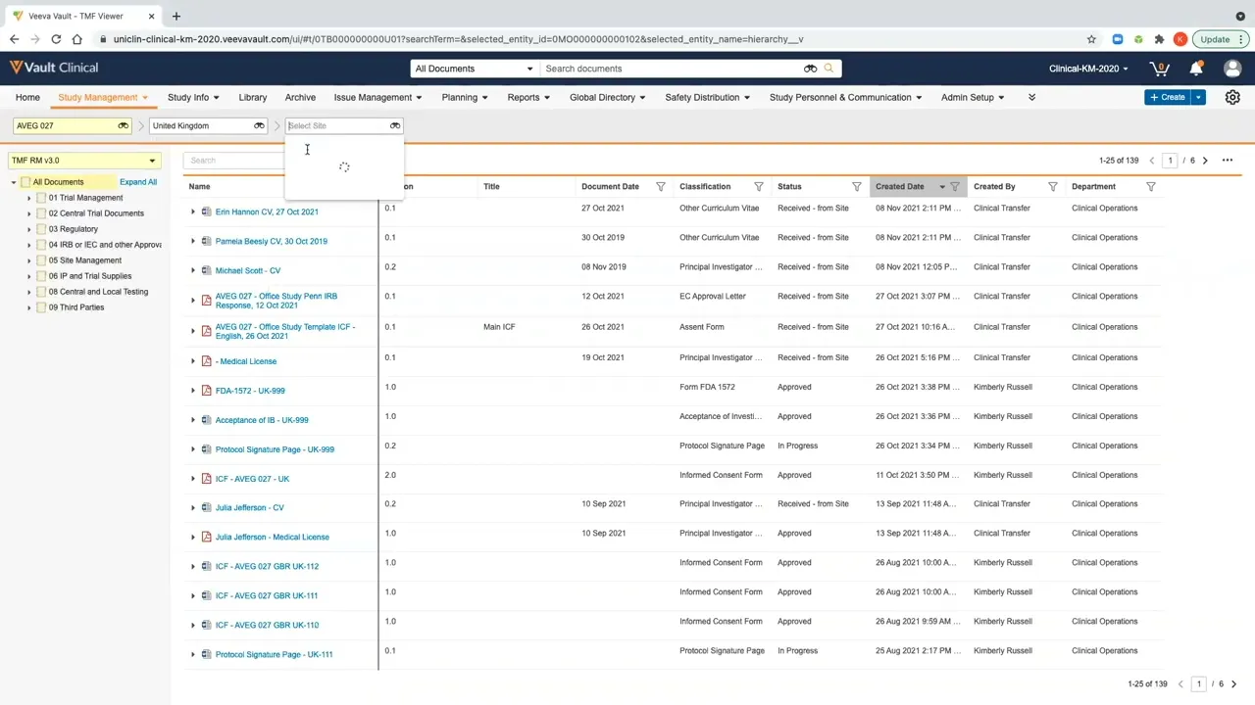Screen dimensions: 1255x705
Task: Open the Study Management tab
Action: click(103, 97)
